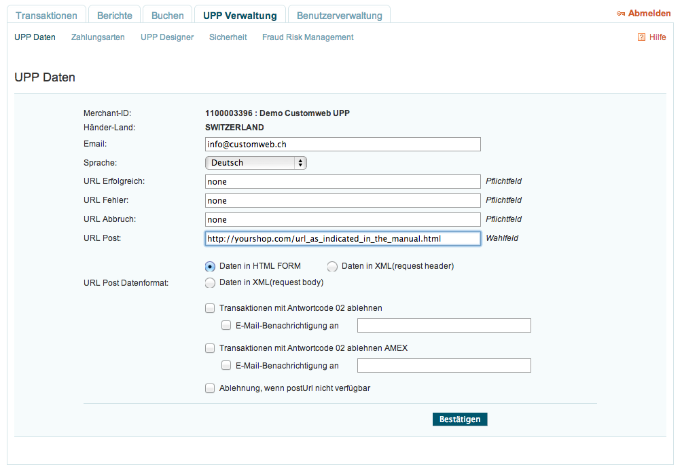Image resolution: width=682 pixels, height=469 pixels.
Task: Open the Berichte tab
Action: click(x=115, y=15)
